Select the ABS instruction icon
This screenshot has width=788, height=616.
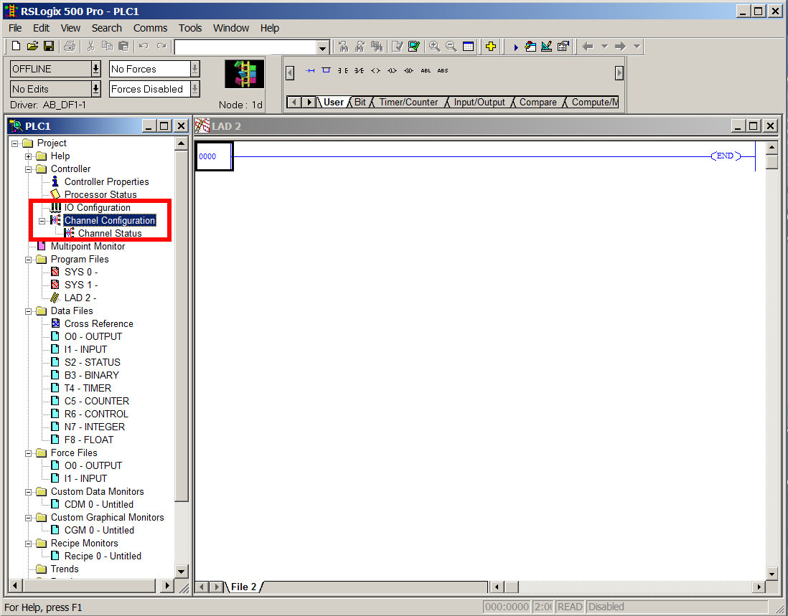coord(443,70)
